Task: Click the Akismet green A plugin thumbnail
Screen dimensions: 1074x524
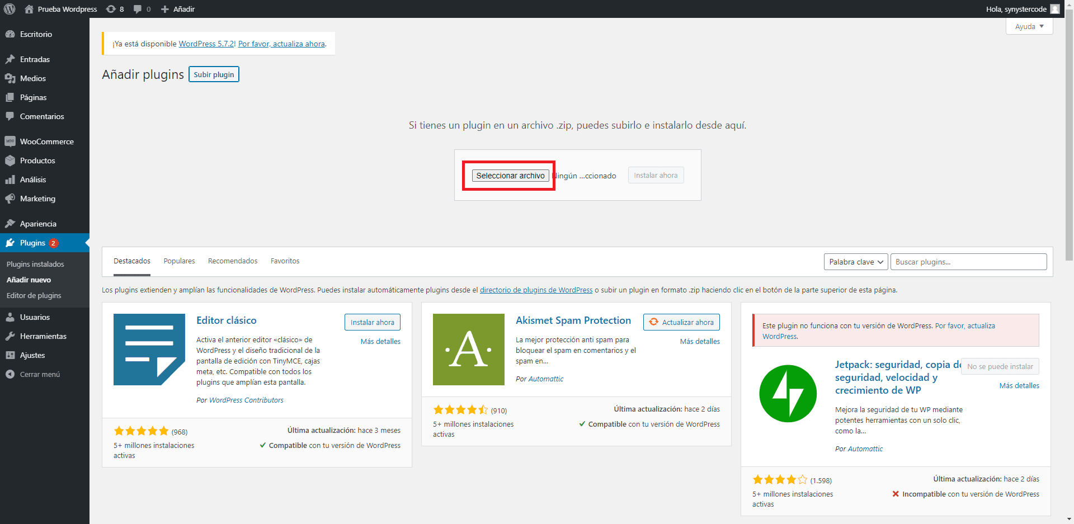Action: coord(469,350)
